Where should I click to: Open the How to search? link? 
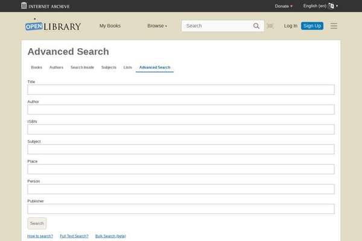pyautogui.click(x=40, y=236)
